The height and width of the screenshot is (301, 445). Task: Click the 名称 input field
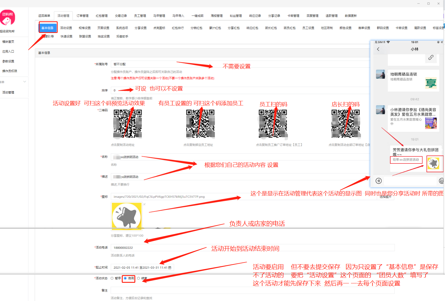click(240, 157)
